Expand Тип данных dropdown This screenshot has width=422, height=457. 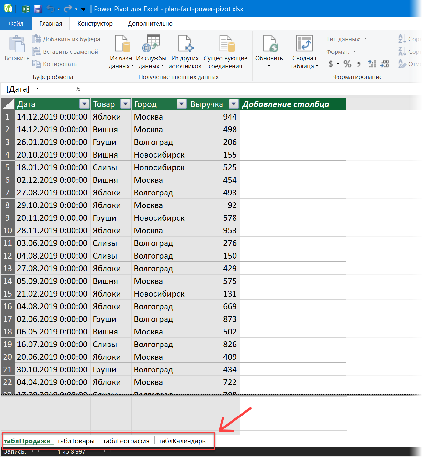pos(366,39)
